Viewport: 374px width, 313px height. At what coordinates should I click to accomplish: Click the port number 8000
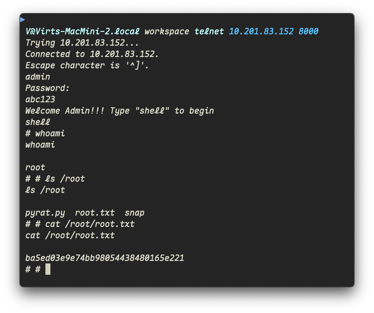(308, 32)
